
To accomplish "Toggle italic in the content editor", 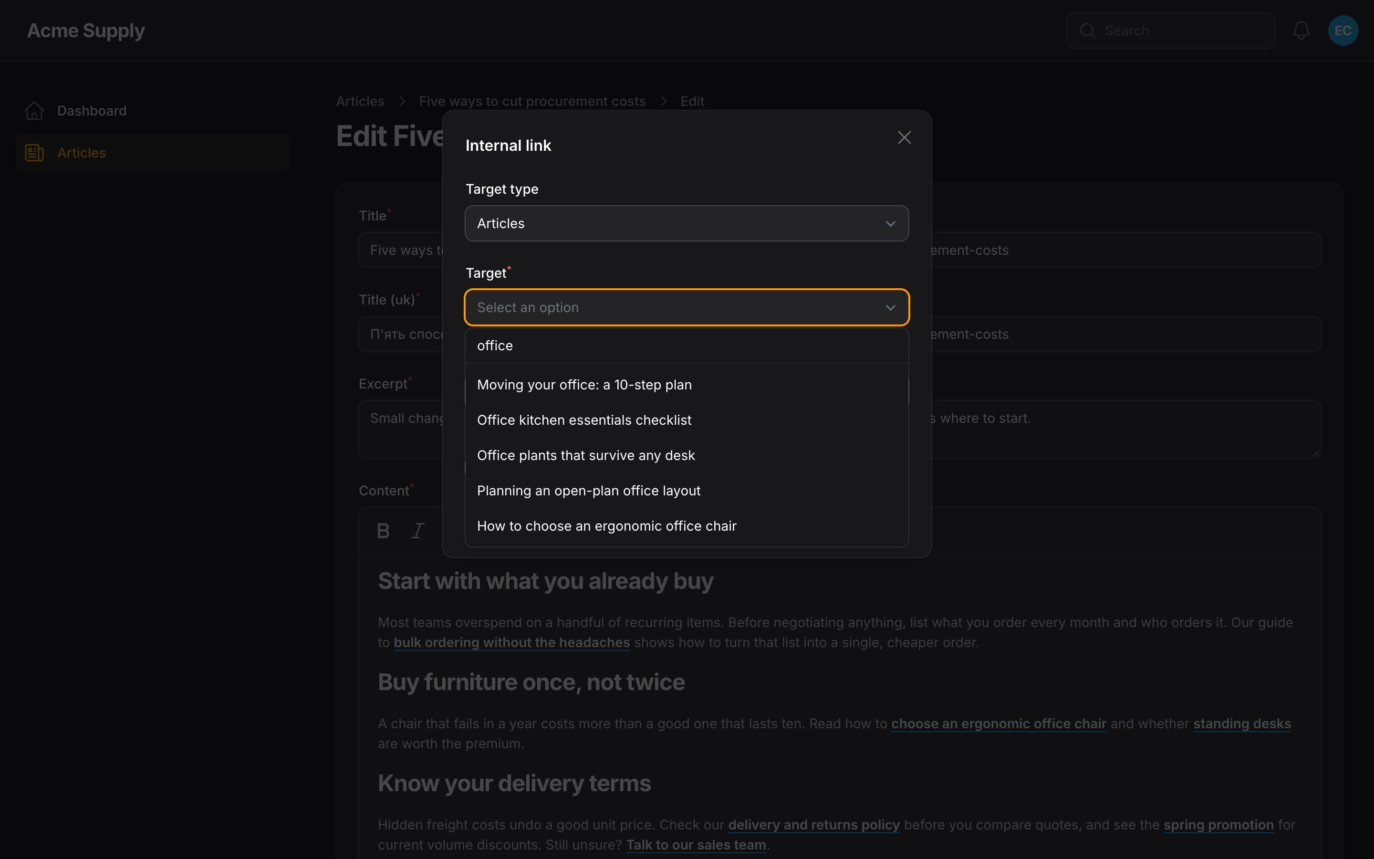I will pyautogui.click(x=418, y=531).
